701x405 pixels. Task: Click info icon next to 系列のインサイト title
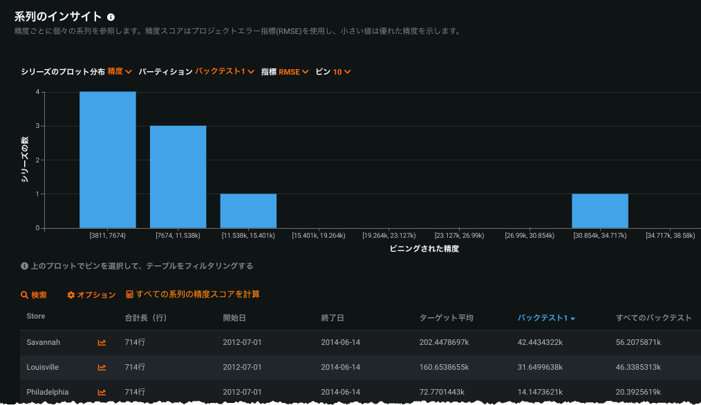pyautogui.click(x=111, y=17)
